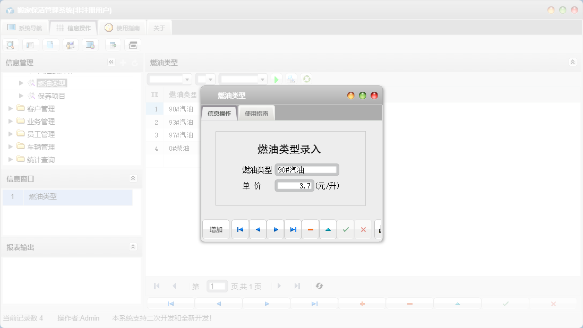This screenshot has width=583, height=328.
Task: Switch to 使用指南 tab in dialog
Action: pyautogui.click(x=256, y=113)
